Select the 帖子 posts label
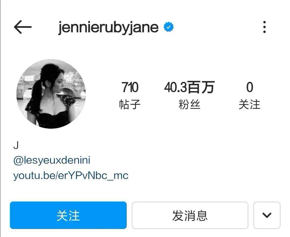This screenshot has height=237, width=290. (130, 104)
